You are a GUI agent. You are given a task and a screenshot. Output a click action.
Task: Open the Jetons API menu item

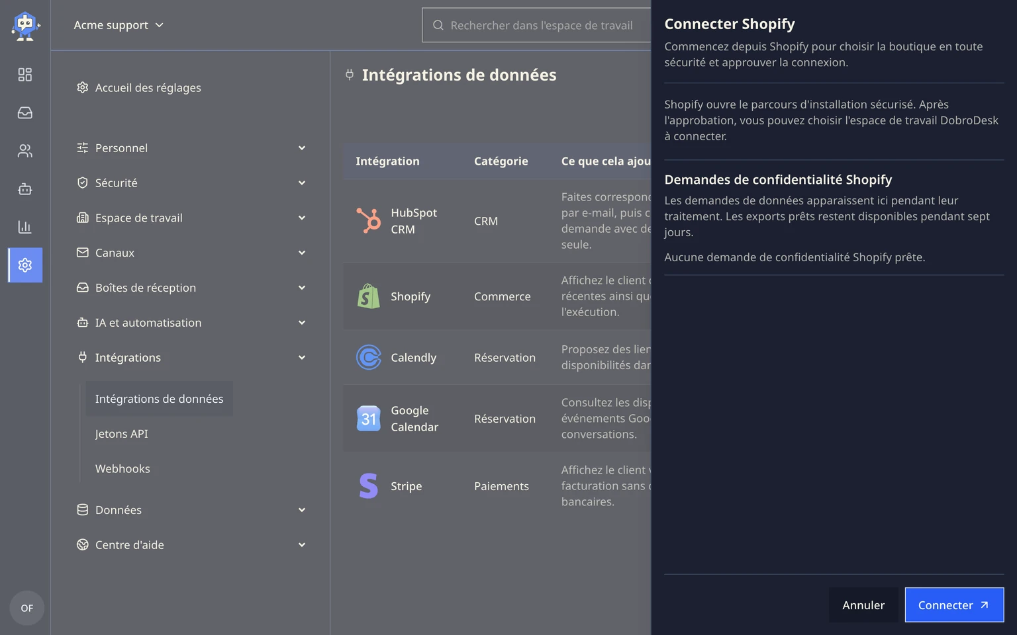pos(122,434)
